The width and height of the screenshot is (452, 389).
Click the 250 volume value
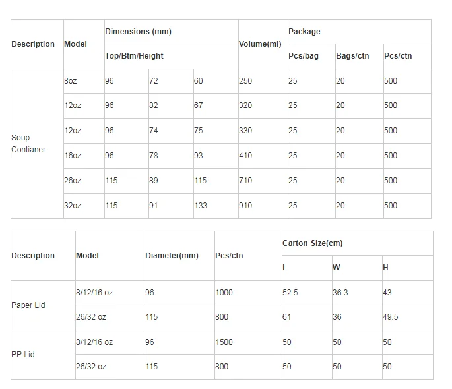tap(245, 81)
